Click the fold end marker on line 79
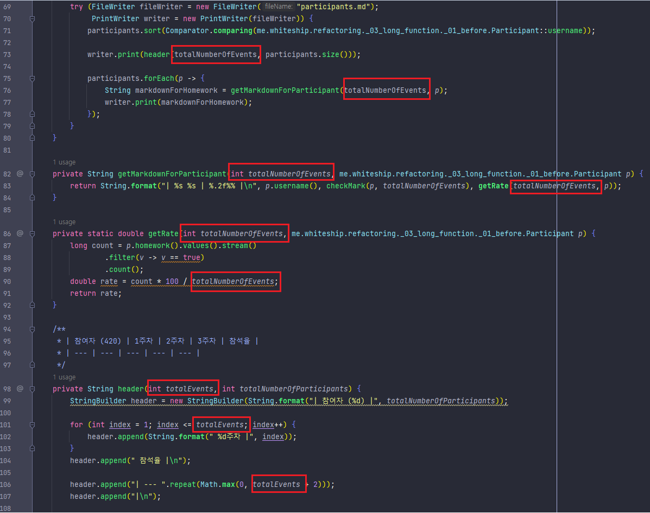The image size is (650, 513). (x=33, y=125)
